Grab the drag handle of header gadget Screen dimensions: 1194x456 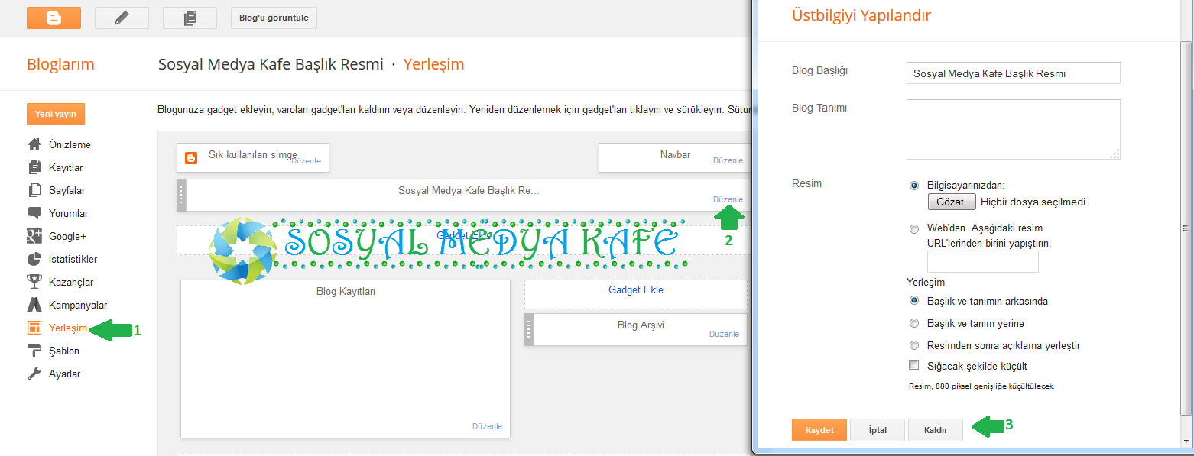point(181,195)
